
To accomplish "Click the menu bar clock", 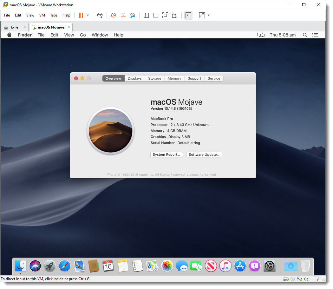I will [283, 35].
